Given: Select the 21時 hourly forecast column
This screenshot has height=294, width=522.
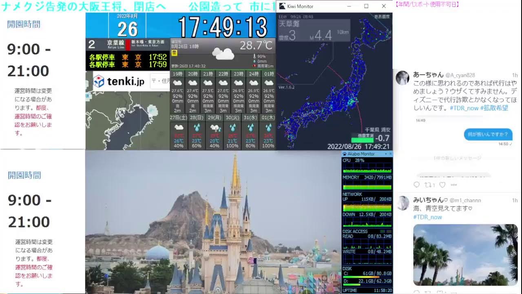Looking at the screenshot, I should [208, 92].
